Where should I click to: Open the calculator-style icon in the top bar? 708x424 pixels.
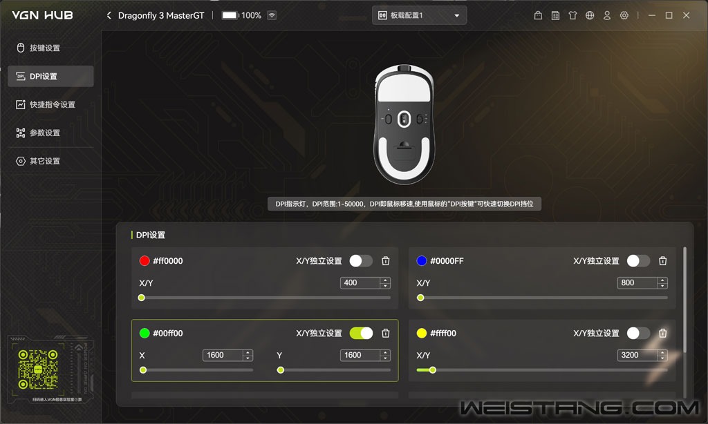[x=555, y=15]
